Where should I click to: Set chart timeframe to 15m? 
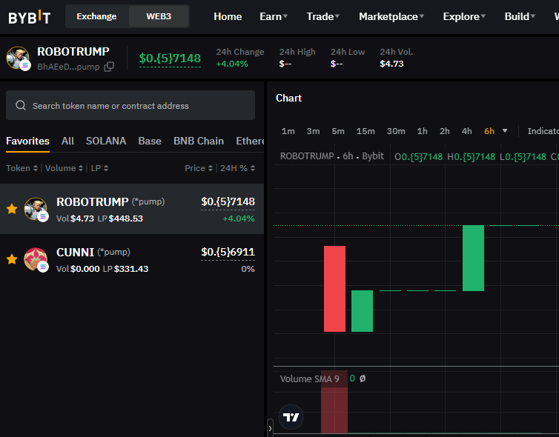365,131
